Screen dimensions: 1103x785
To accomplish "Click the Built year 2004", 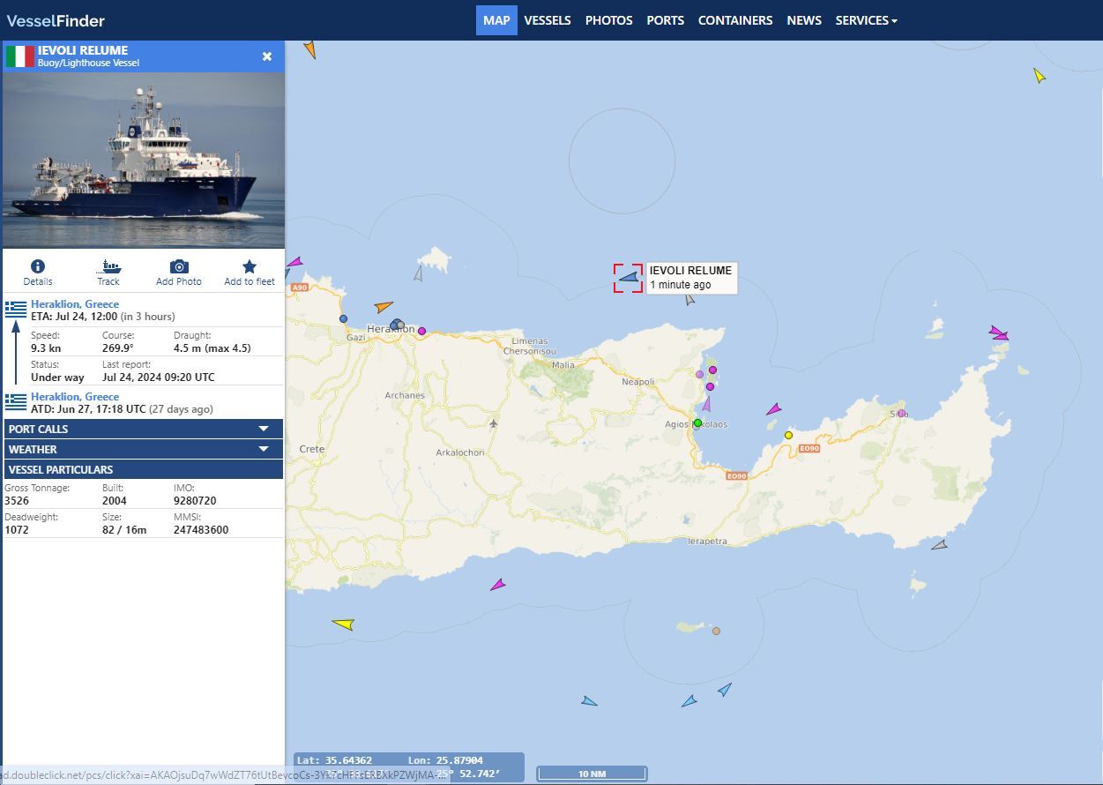I will (115, 501).
